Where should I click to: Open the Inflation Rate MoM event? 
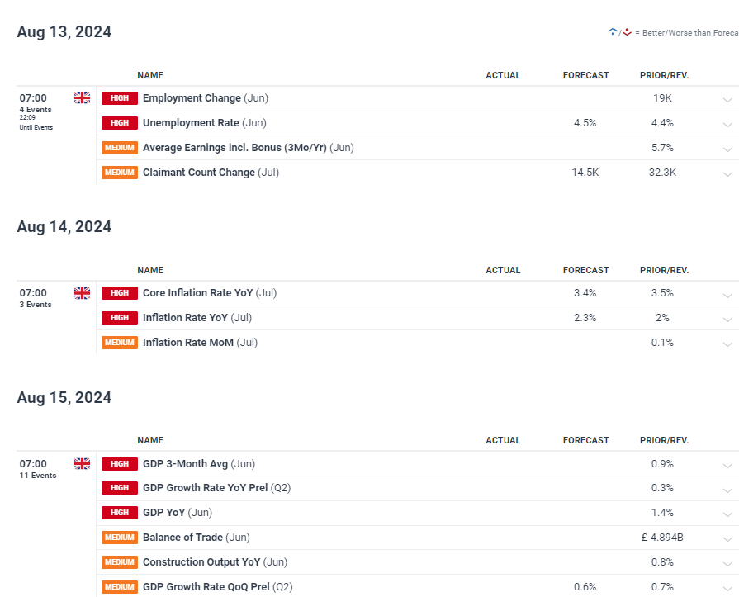(188, 343)
